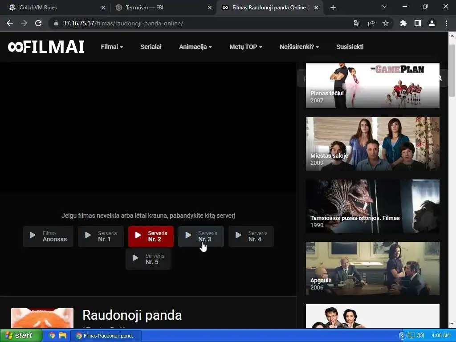This screenshot has width=456, height=342.
Task: Click the share page icon
Action: point(371,23)
